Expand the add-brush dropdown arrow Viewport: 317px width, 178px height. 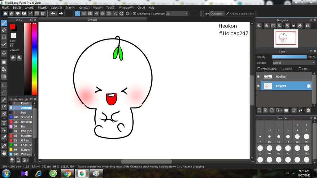coord(28,160)
